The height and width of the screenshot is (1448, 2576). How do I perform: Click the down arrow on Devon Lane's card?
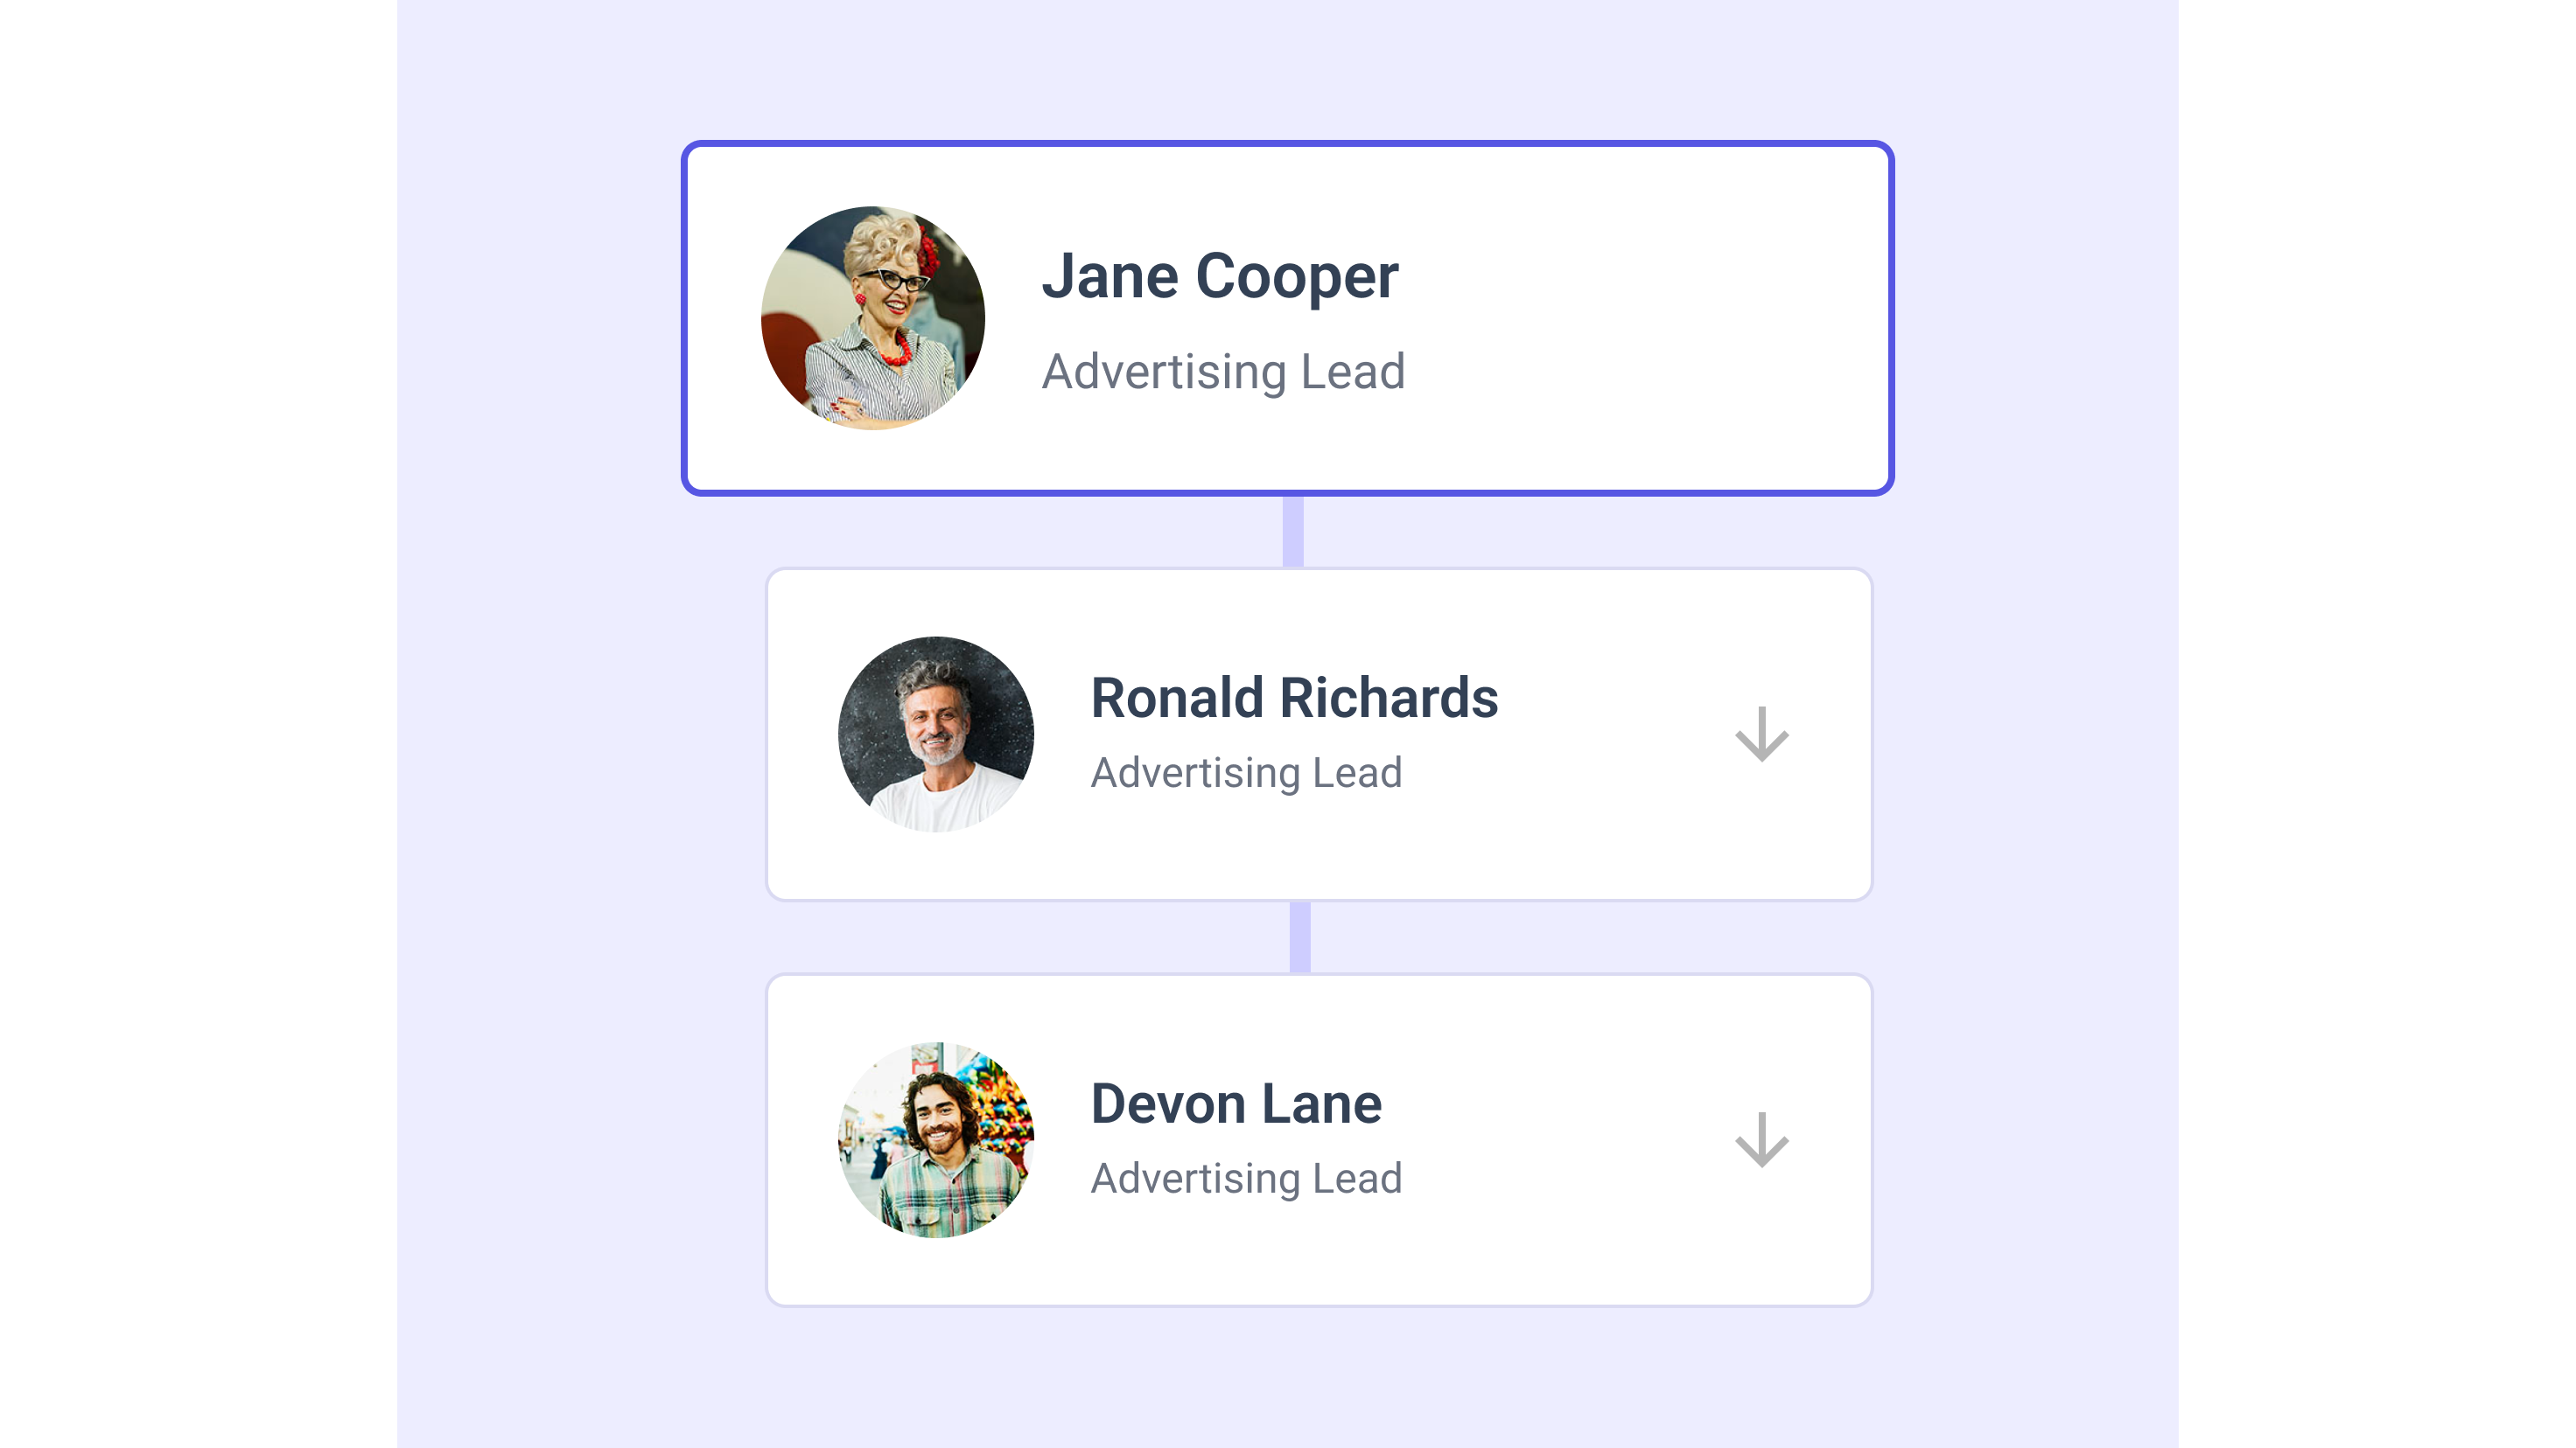(1761, 1140)
